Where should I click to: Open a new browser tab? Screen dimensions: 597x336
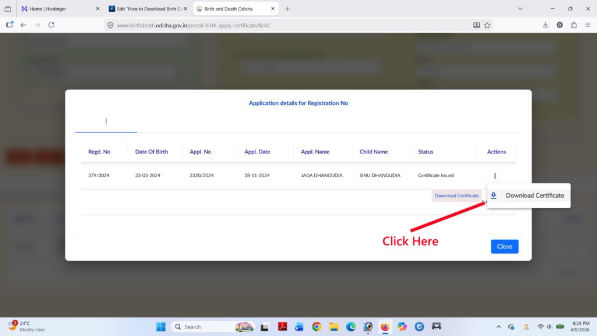287,9
